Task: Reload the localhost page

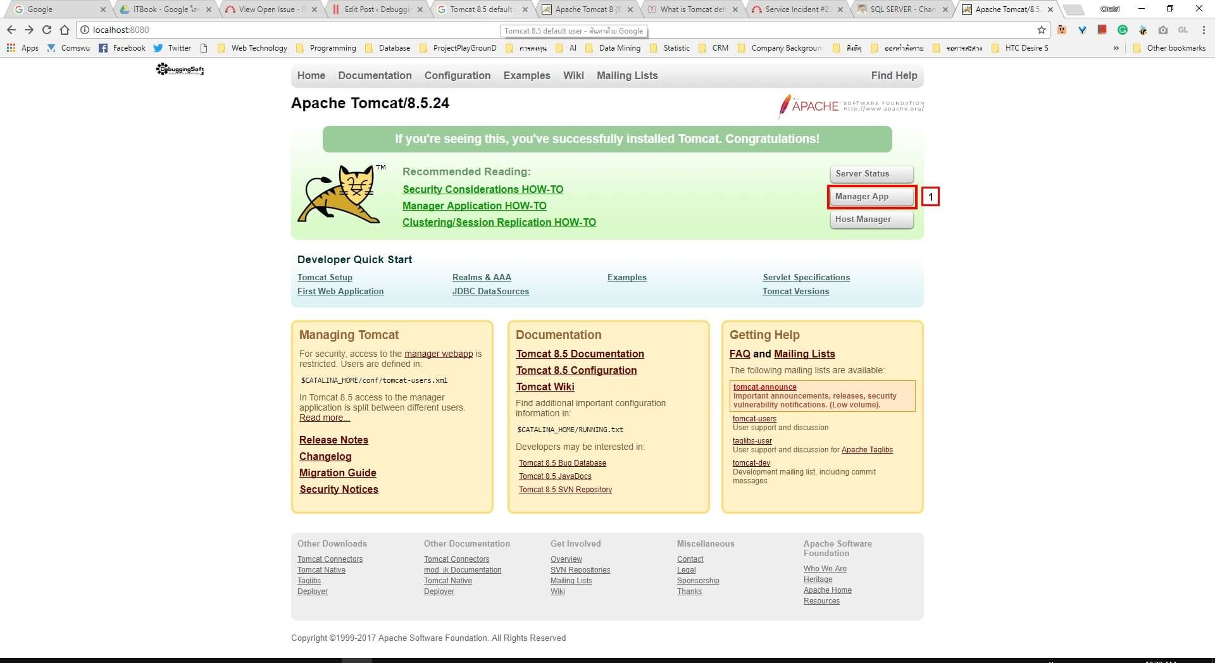Action: [x=47, y=30]
